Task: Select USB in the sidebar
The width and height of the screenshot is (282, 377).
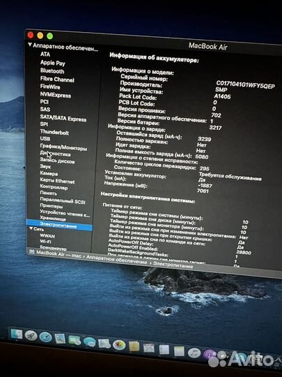Action: [45, 139]
